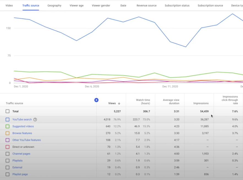This screenshot has height=180, width=243.
Task: Check the Total row checkbox
Action: (7, 111)
